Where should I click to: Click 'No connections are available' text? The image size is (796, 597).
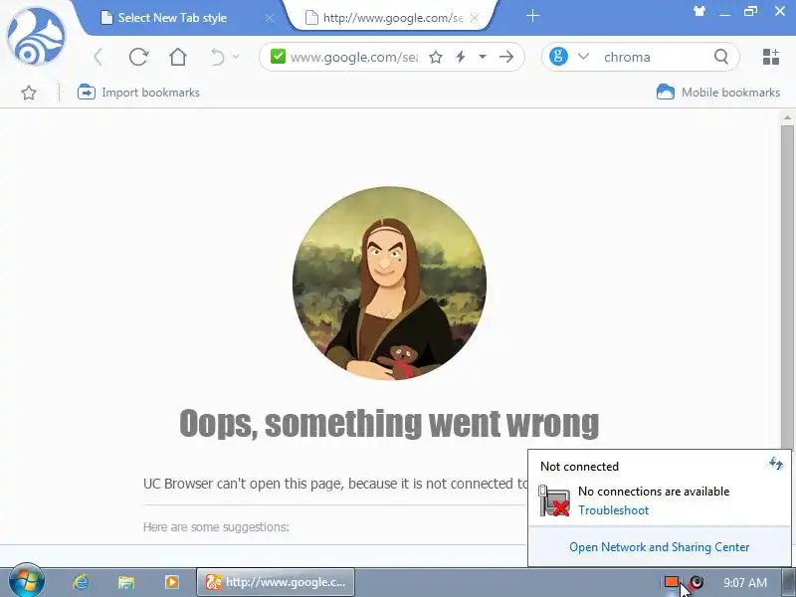point(654,491)
